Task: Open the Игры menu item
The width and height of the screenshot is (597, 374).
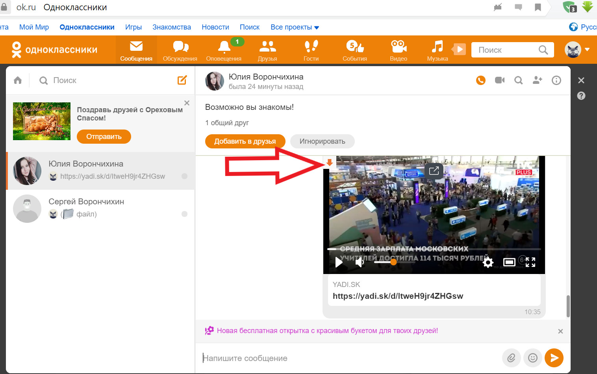Action: click(133, 27)
